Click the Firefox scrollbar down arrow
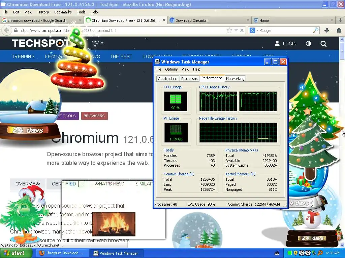The width and height of the screenshot is (345, 258). (x=342, y=245)
